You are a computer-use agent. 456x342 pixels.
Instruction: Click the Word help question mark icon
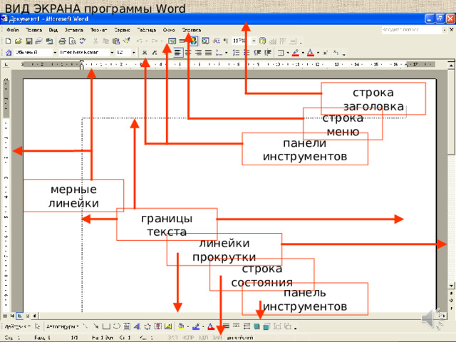263,41
